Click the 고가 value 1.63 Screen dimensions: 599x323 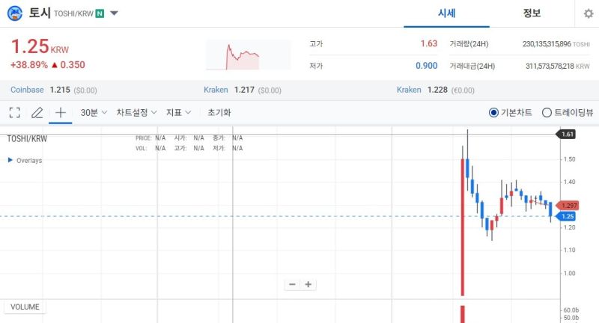428,43
